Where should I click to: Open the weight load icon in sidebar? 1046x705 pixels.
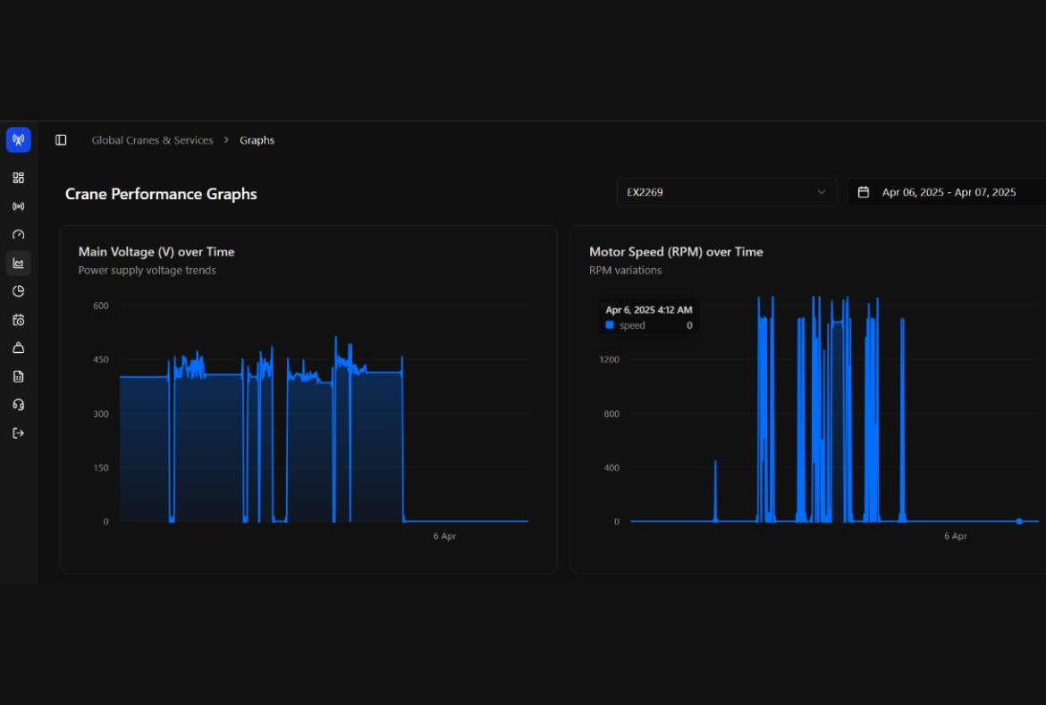pyautogui.click(x=18, y=348)
